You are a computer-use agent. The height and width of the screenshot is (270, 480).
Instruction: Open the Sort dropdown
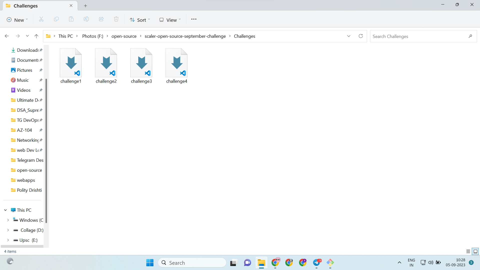140,19
